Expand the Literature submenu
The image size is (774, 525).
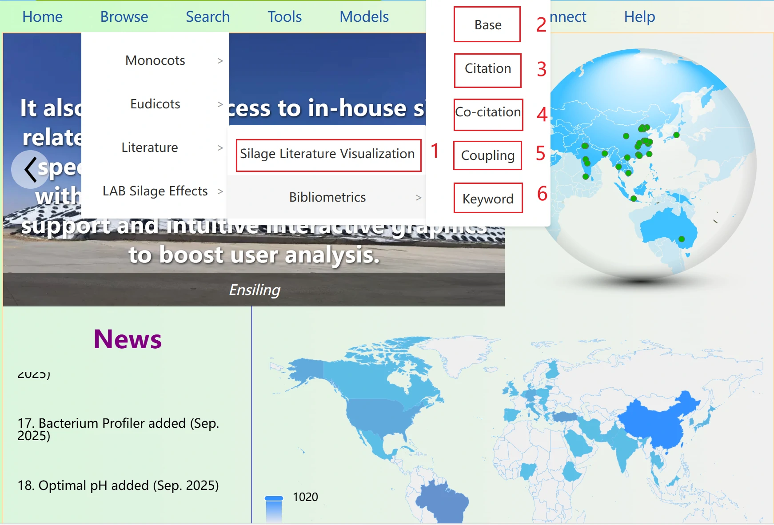[150, 147]
